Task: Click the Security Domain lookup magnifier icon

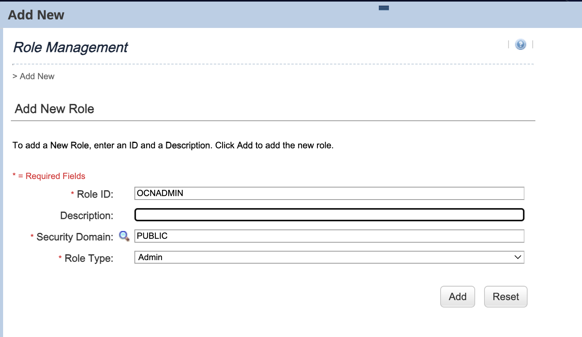Action: pyautogui.click(x=124, y=236)
